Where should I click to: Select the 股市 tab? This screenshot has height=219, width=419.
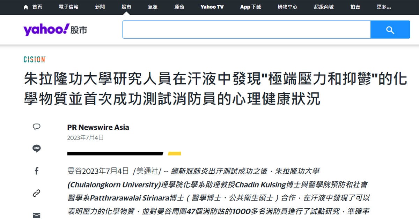(126, 7)
